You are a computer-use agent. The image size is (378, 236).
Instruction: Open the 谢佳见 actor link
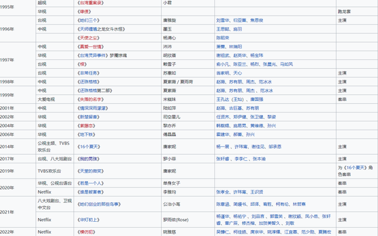click(x=258, y=147)
